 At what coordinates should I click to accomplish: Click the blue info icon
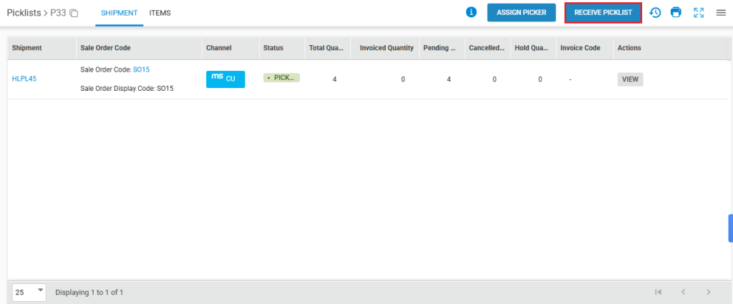pyautogui.click(x=471, y=13)
